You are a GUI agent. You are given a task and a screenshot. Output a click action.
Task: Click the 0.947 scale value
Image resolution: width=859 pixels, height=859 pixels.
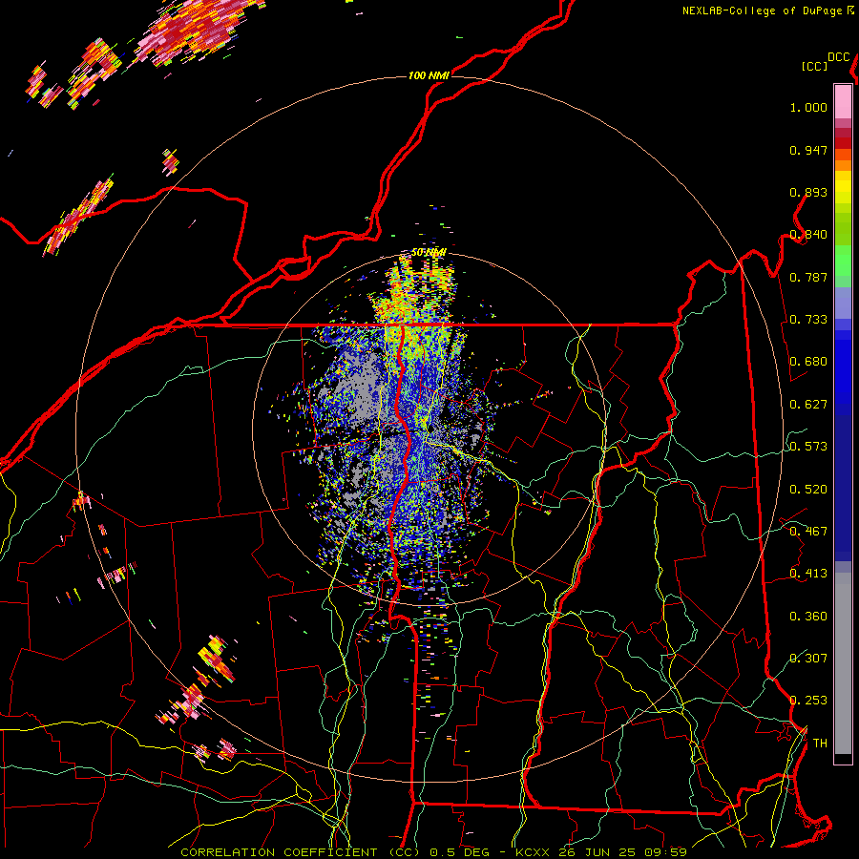click(808, 150)
